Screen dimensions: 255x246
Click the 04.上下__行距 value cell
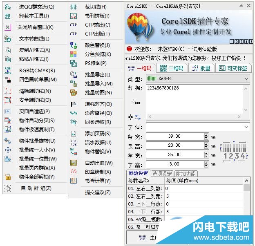pos(204,212)
